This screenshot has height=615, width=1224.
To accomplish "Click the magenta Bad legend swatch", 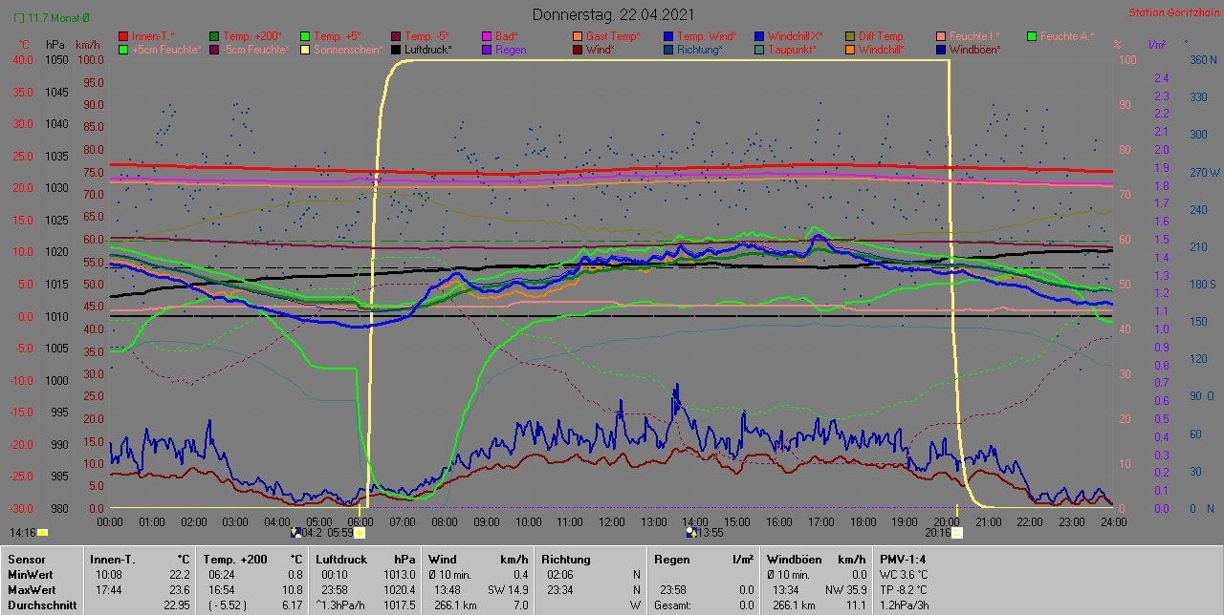I will coord(487,36).
